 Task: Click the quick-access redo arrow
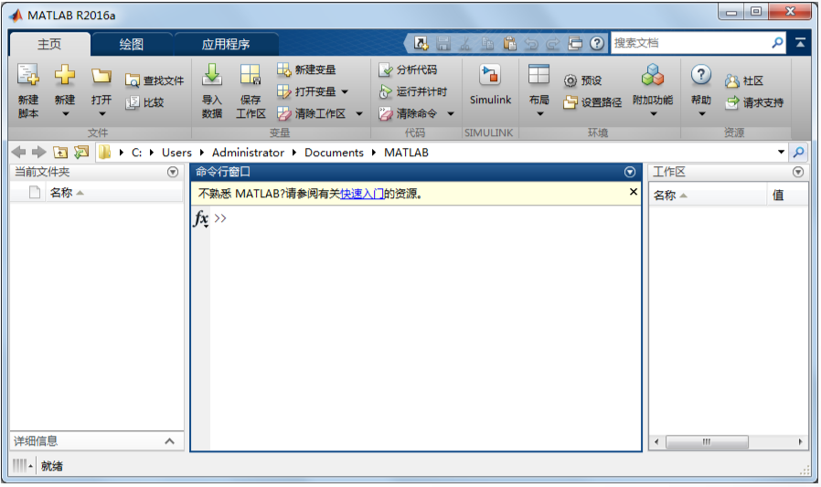click(553, 44)
